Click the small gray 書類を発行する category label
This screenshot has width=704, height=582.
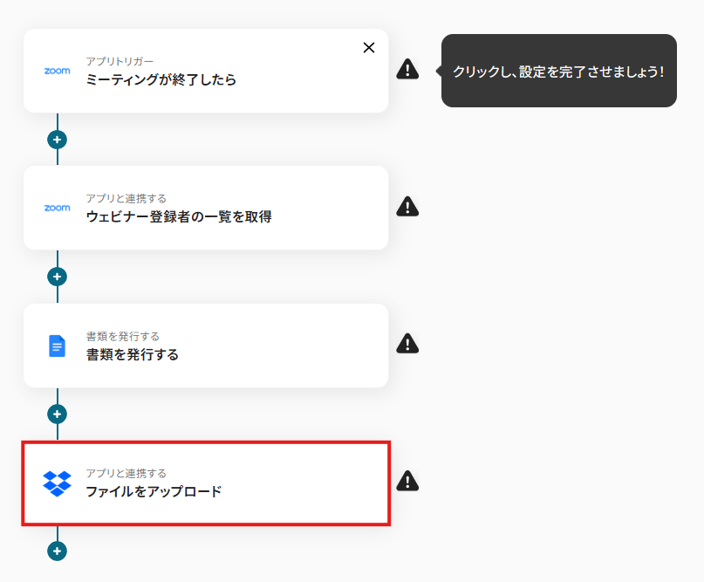click(123, 336)
